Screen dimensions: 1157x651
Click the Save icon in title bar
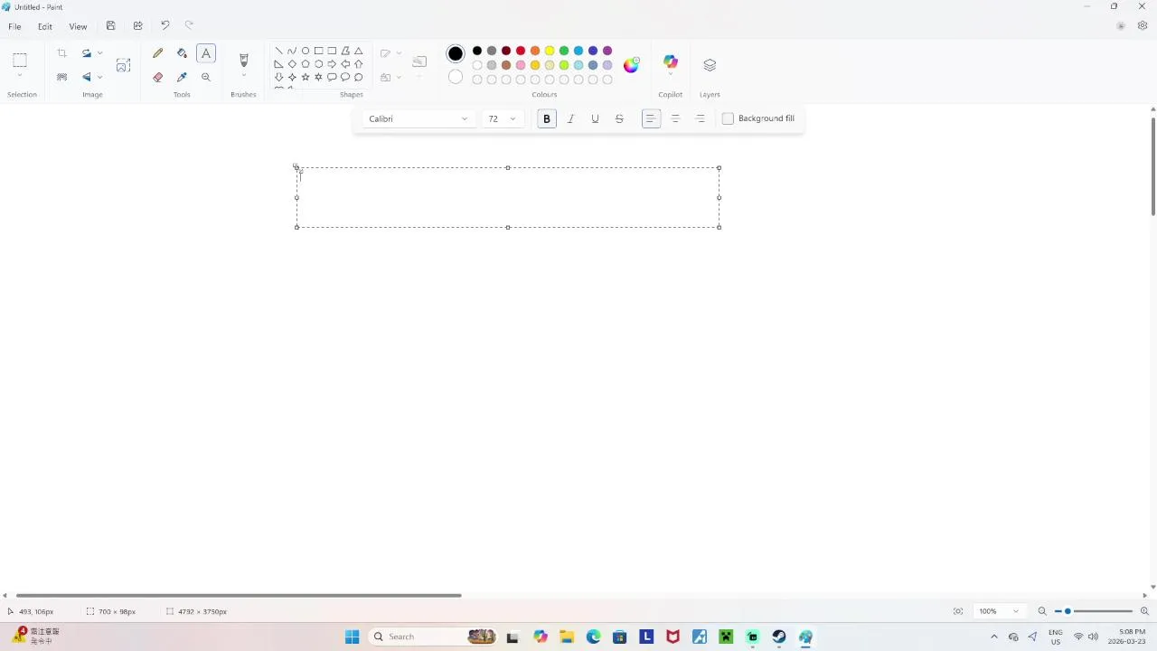pyautogui.click(x=110, y=25)
